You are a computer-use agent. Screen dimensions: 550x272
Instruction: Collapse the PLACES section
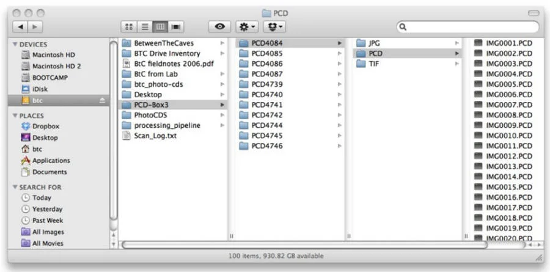click(x=15, y=116)
